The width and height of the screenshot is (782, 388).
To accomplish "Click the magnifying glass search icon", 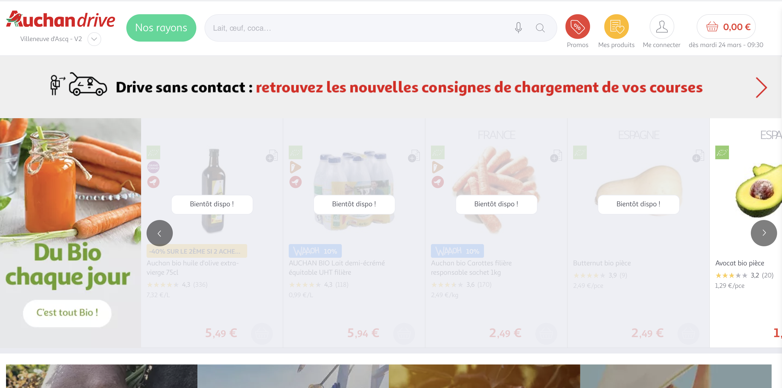I will click(540, 28).
